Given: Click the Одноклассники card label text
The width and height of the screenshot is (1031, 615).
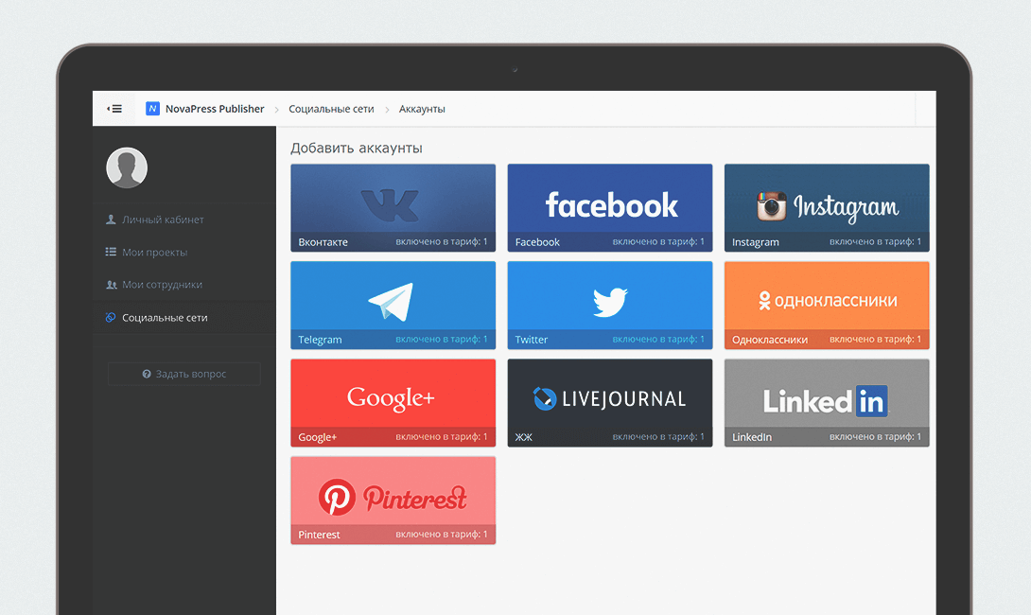Looking at the screenshot, I should pyautogui.click(x=770, y=340).
